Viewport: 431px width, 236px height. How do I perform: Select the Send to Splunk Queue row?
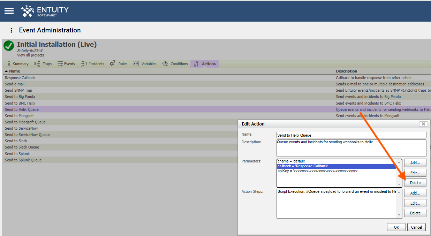[120, 160]
